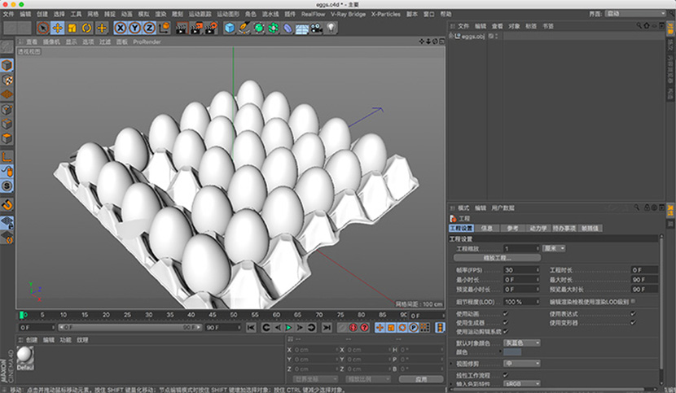Click the Cube primitive icon
676x393 pixels.
click(230, 28)
